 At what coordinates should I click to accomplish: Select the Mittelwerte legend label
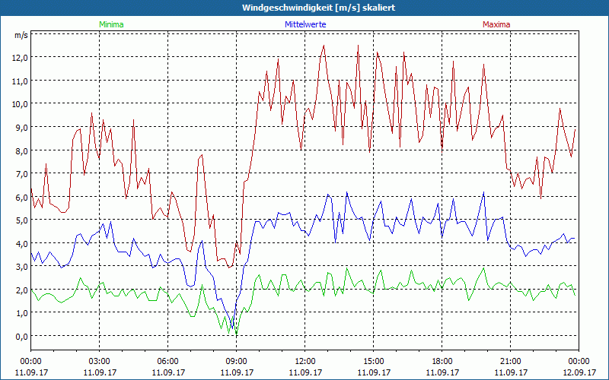click(304, 24)
